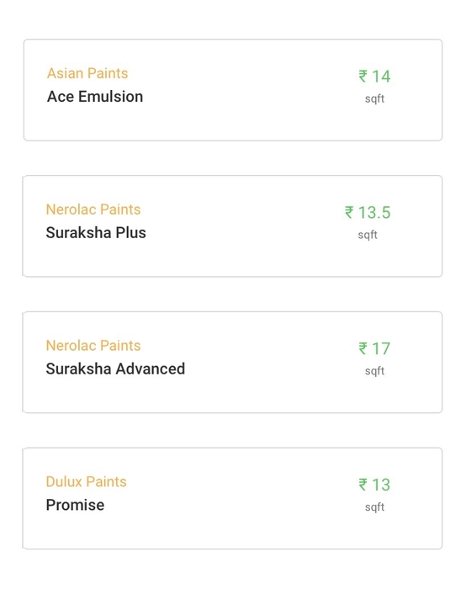Select Nerolac Paints label above Suraksha Advanced
466x589 pixels.
pyautogui.click(x=93, y=345)
